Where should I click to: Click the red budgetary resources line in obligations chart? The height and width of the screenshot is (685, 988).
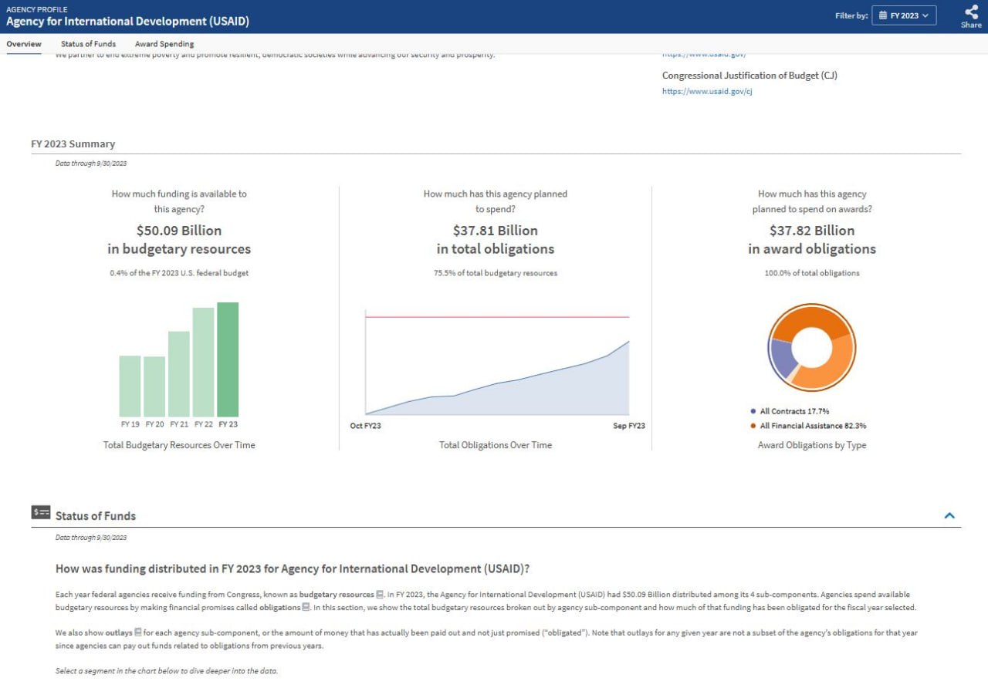click(x=497, y=317)
